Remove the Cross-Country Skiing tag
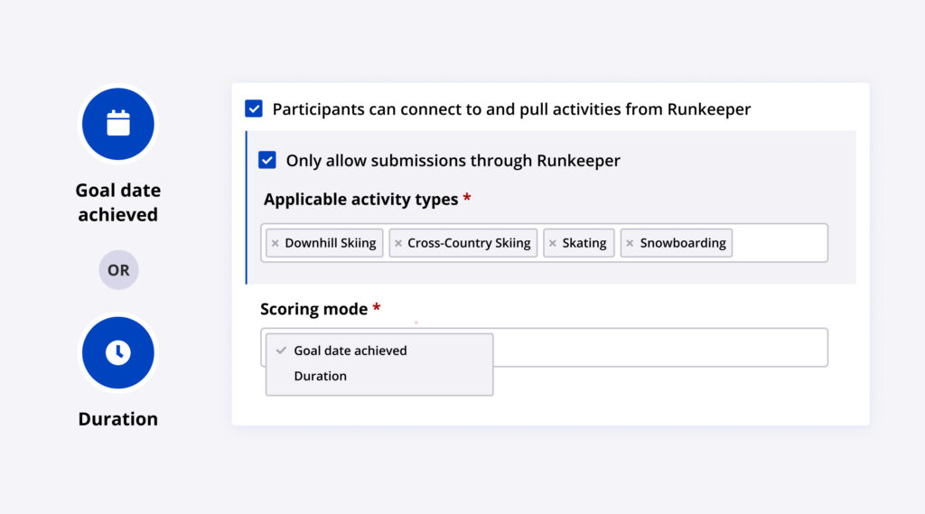Image resolution: width=925 pixels, height=514 pixels. 398,243
